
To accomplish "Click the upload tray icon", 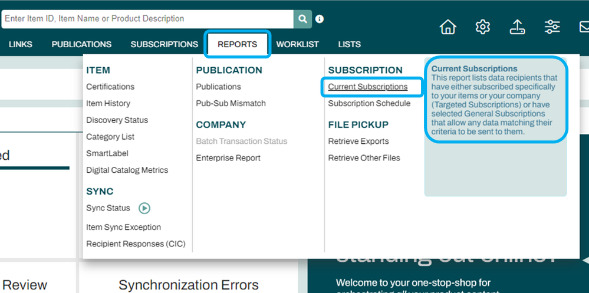I will pyautogui.click(x=517, y=27).
